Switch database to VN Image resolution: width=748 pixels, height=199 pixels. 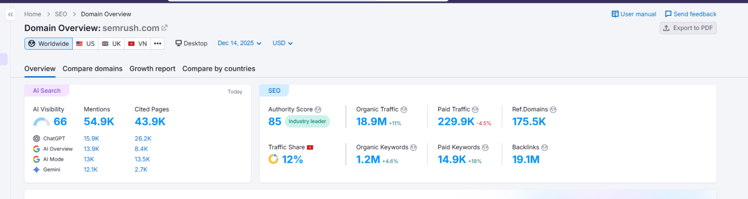pos(137,43)
